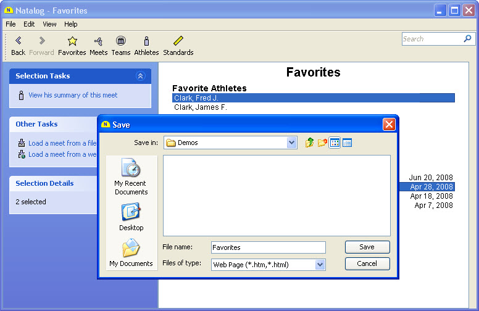
Task: Switch to Details view in Save dialog
Action: click(347, 143)
